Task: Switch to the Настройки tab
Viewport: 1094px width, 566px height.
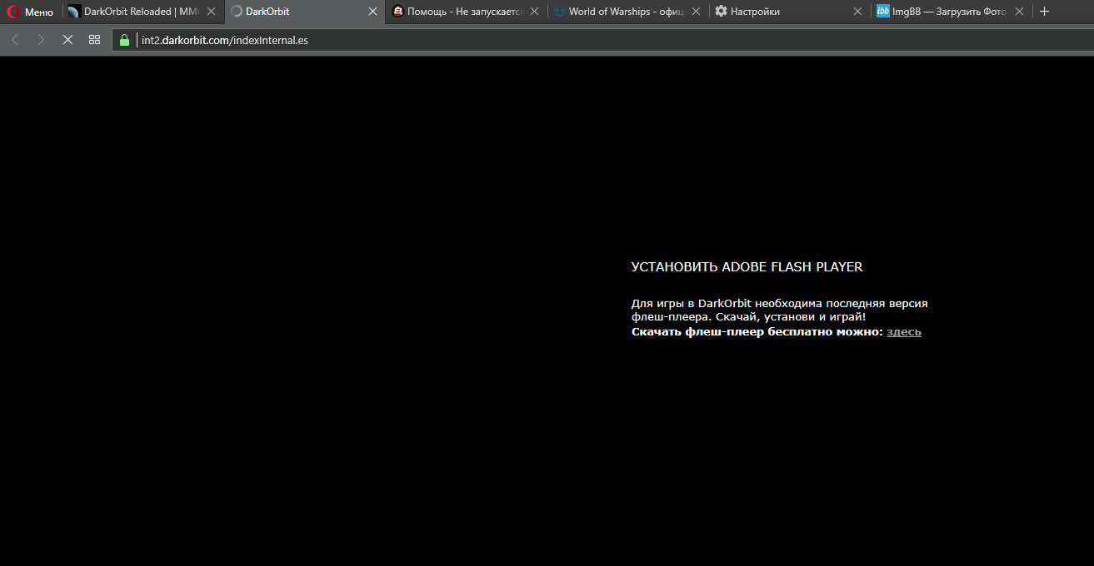Action: (x=790, y=12)
